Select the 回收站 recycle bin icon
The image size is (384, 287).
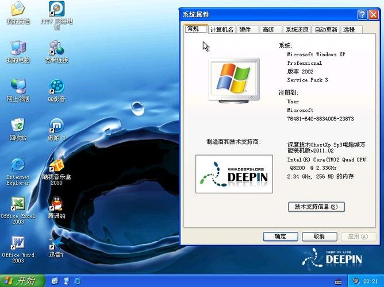pos(18,129)
